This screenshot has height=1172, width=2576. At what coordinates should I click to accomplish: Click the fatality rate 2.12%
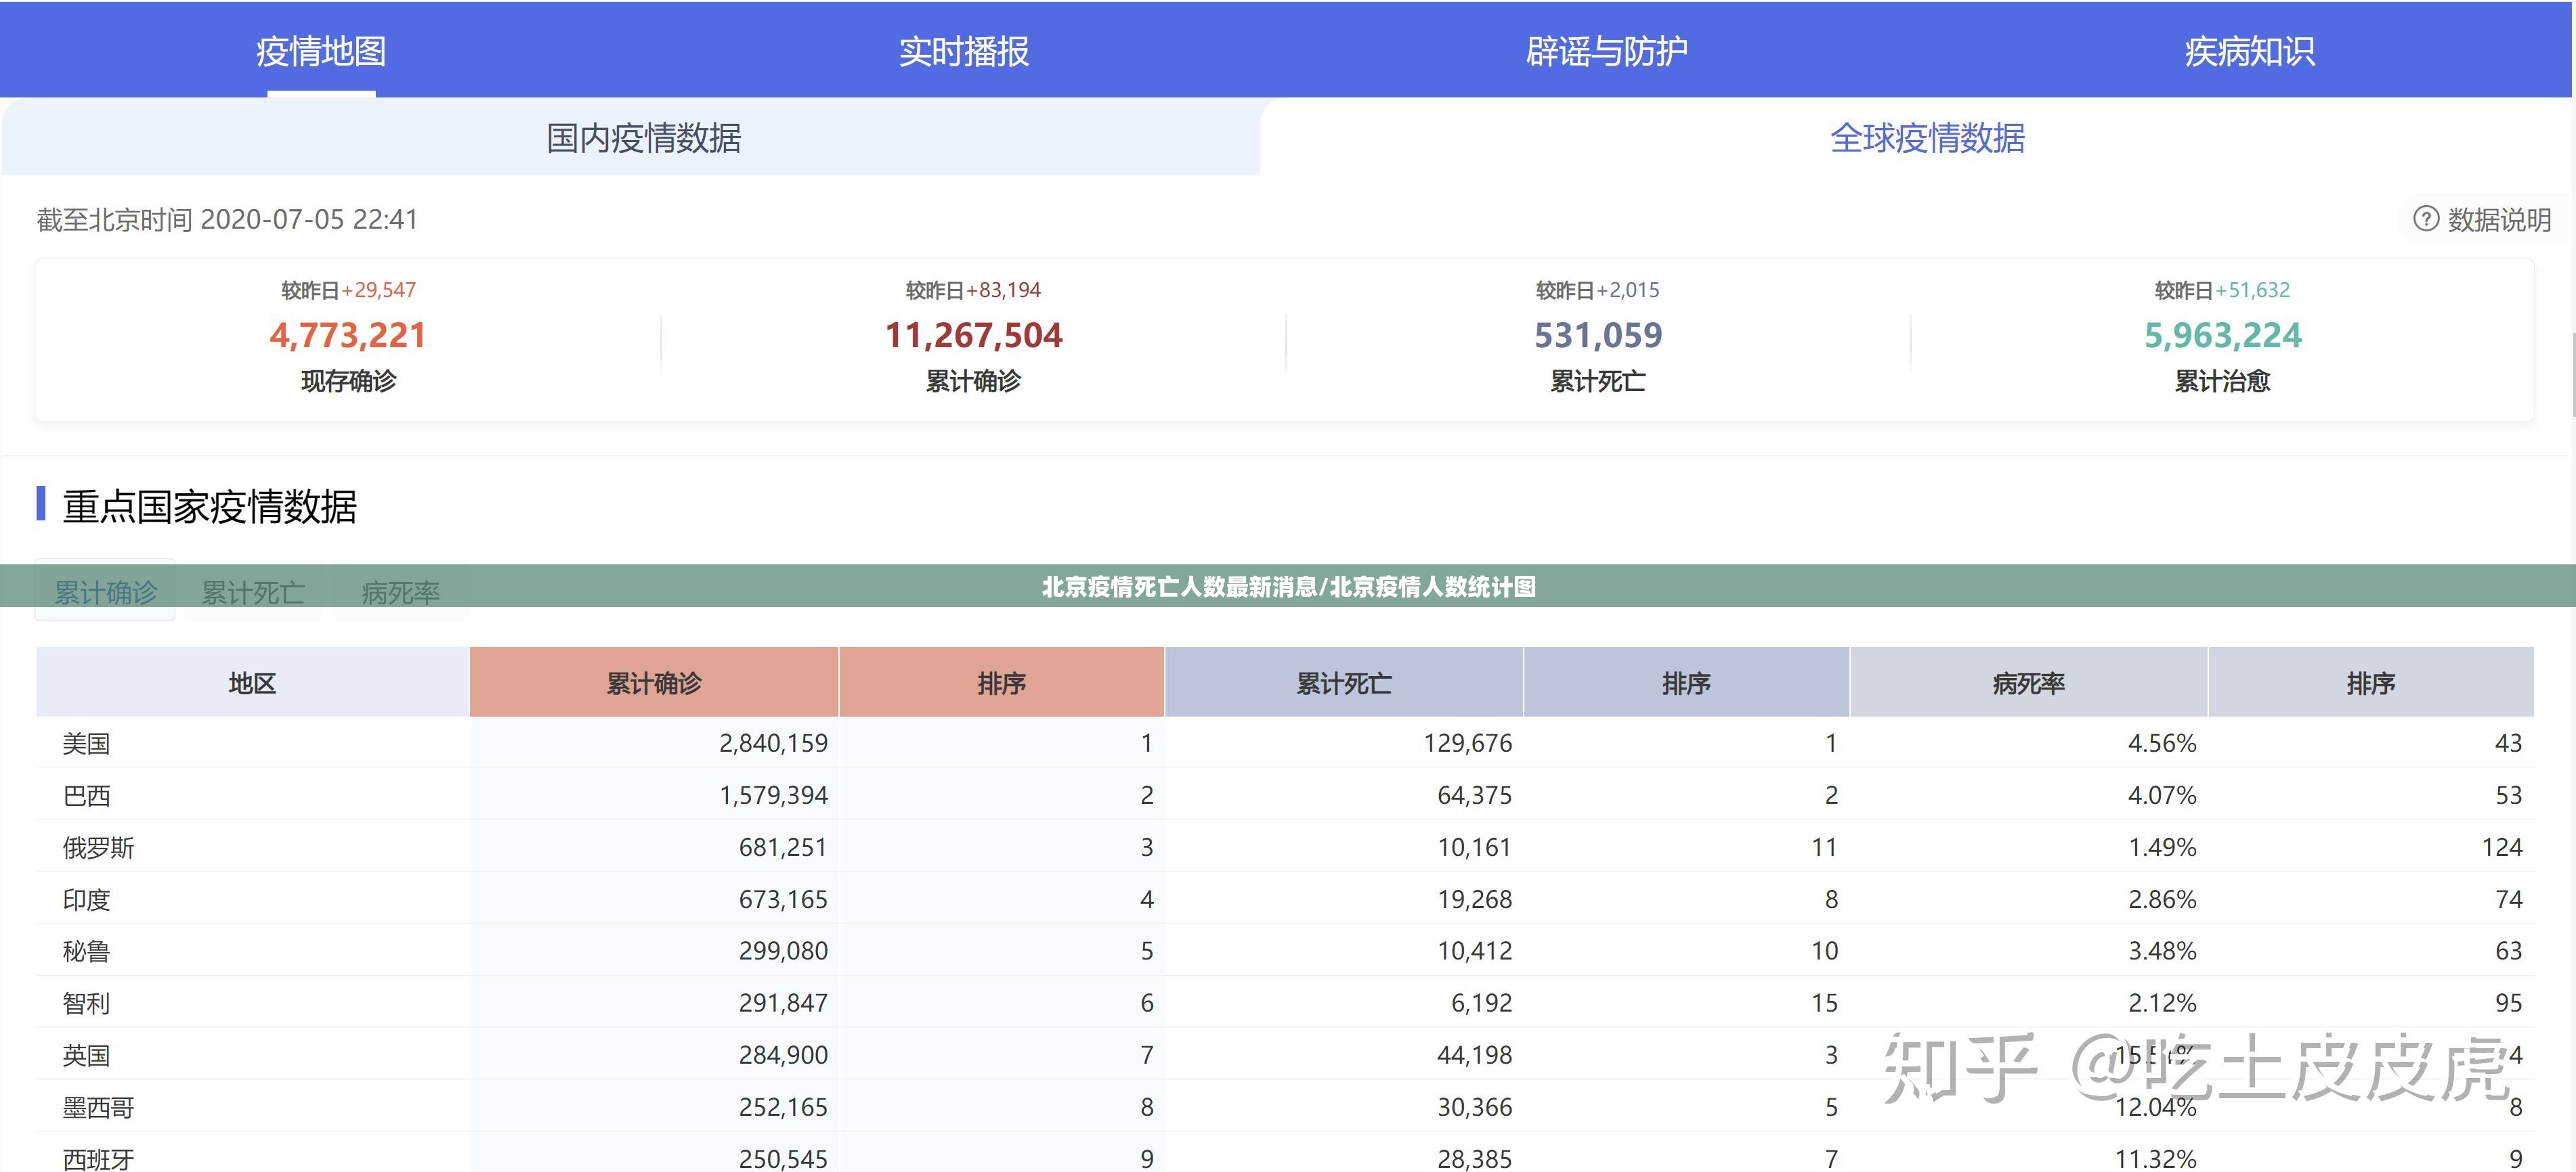[2162, 1003]
